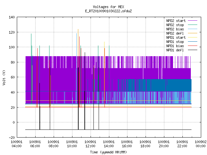Click the y-axis tick label 80
Image resolution: width=207 pixels, height=155 pixels.
click(13, 62)
